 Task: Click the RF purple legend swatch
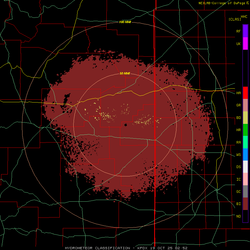245,31
